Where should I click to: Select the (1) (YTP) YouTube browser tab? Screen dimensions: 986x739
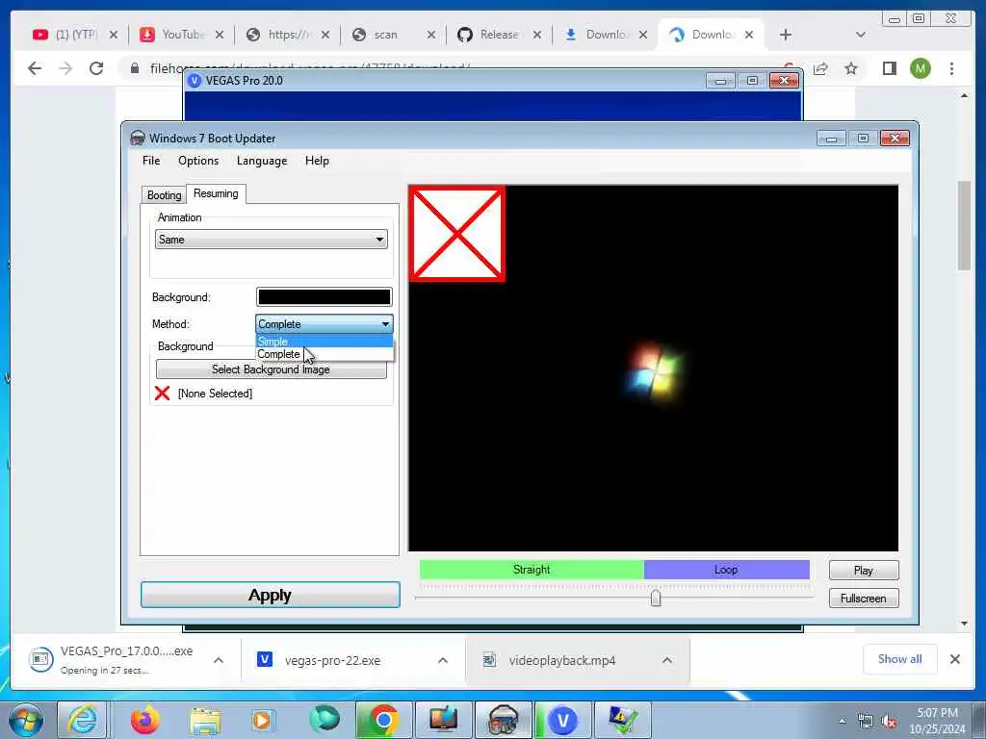[x=74, y=35]
